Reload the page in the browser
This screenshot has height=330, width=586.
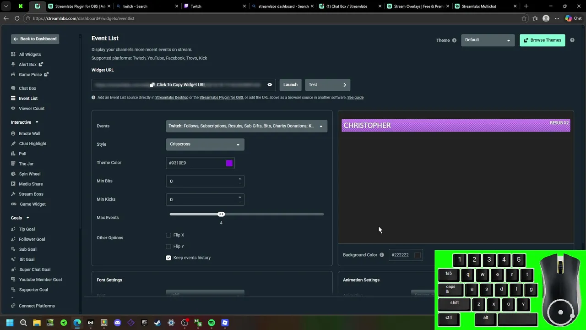click(x=17, y=18)
